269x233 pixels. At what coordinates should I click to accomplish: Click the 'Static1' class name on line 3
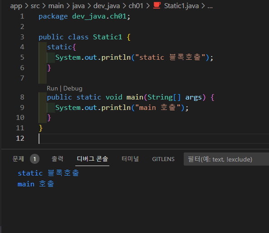(108, 37)
